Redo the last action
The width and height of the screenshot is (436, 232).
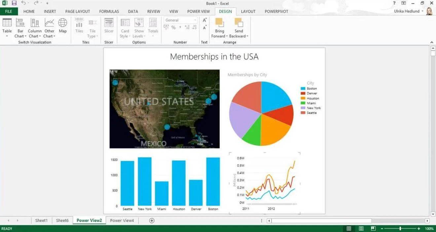(x=36, y=3)
